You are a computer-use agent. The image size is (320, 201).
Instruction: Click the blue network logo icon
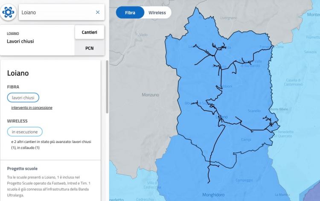pos(8,12)
